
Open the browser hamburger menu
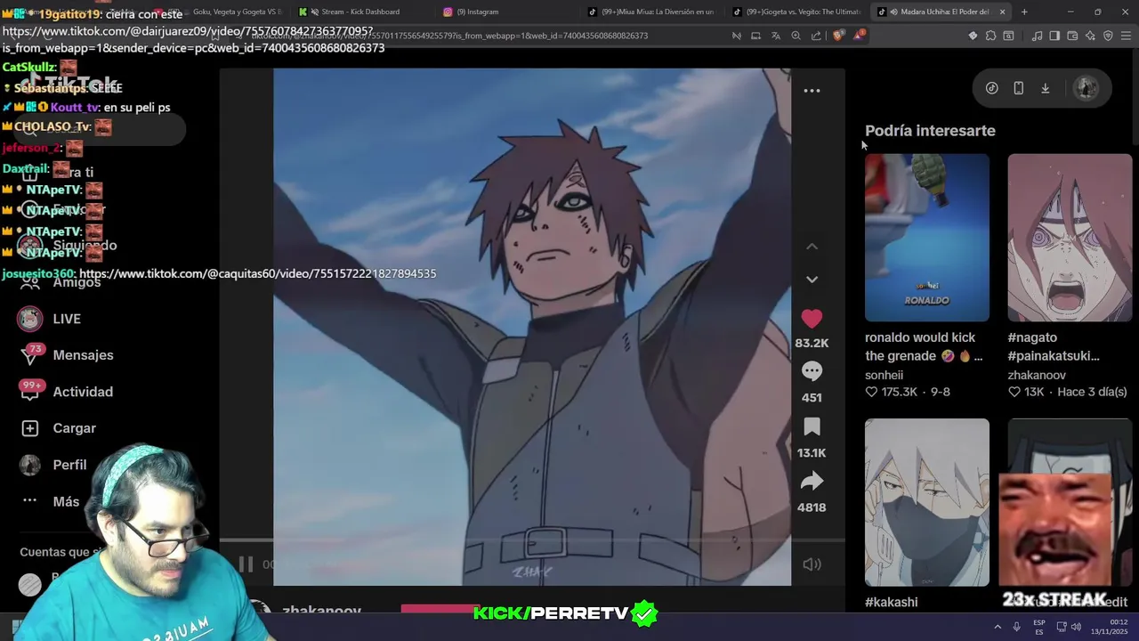coord(1127,36)
